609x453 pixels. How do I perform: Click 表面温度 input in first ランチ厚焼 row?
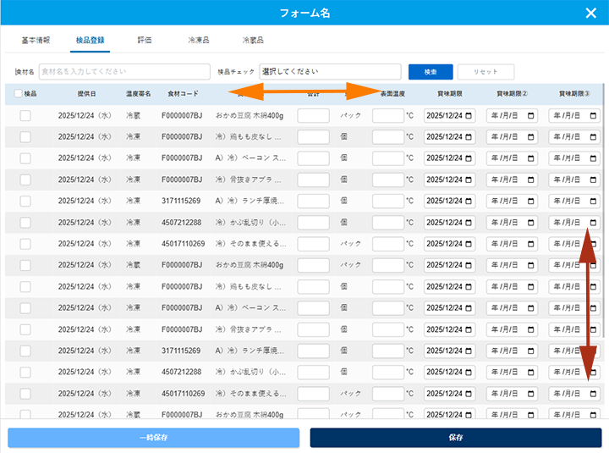click(388, 201)
